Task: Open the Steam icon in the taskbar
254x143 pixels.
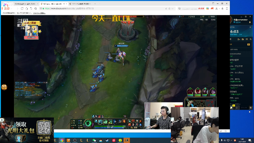Action: (x=107, y=140)
